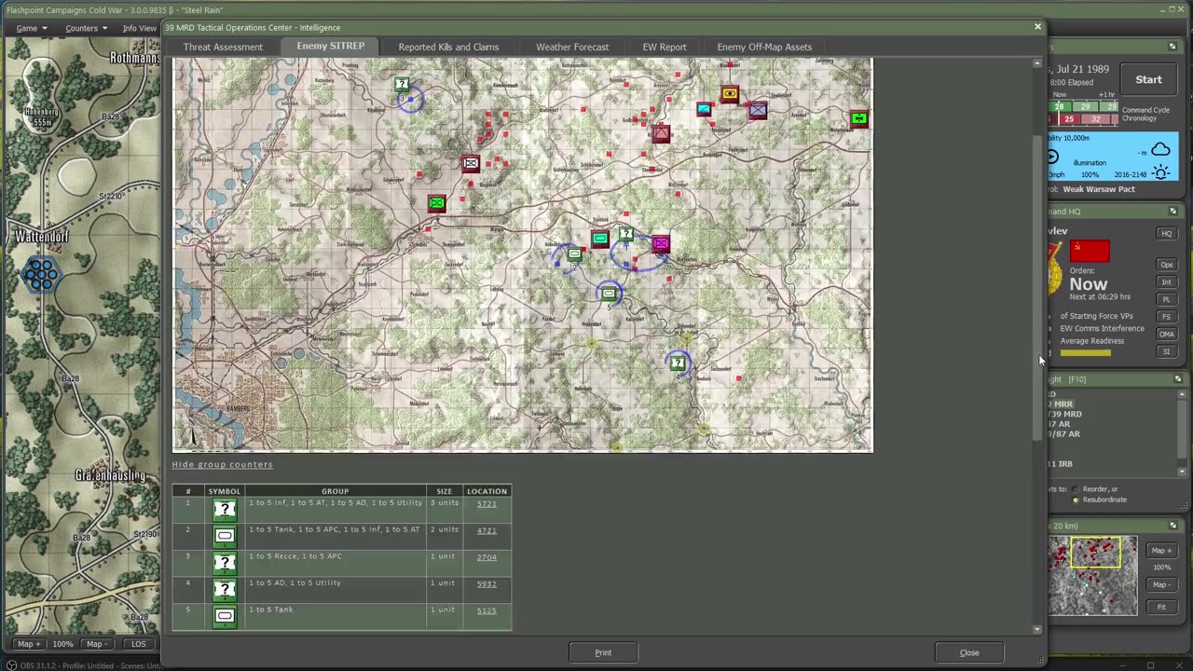Select the Reorder radio option
Image resolution: width=1193 pixels, height=671 pixels.
[x=1076, y=489]
